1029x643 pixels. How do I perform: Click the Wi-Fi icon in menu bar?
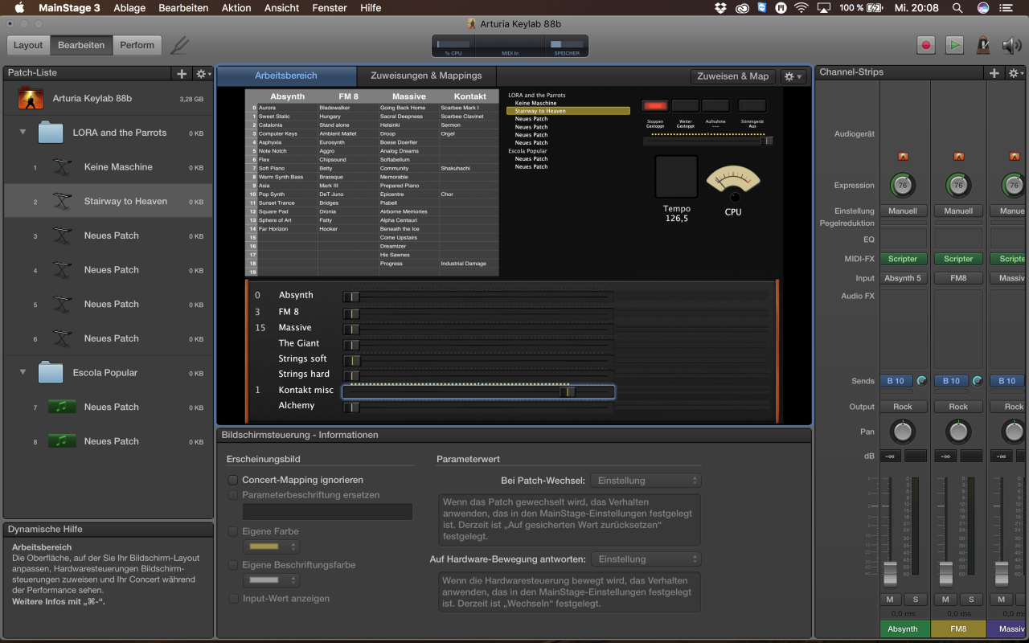(801, 8)
